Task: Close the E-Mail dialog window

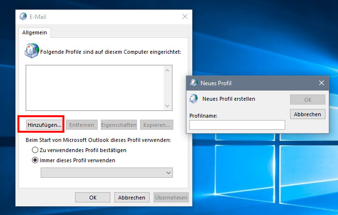Action: point(184,17)
